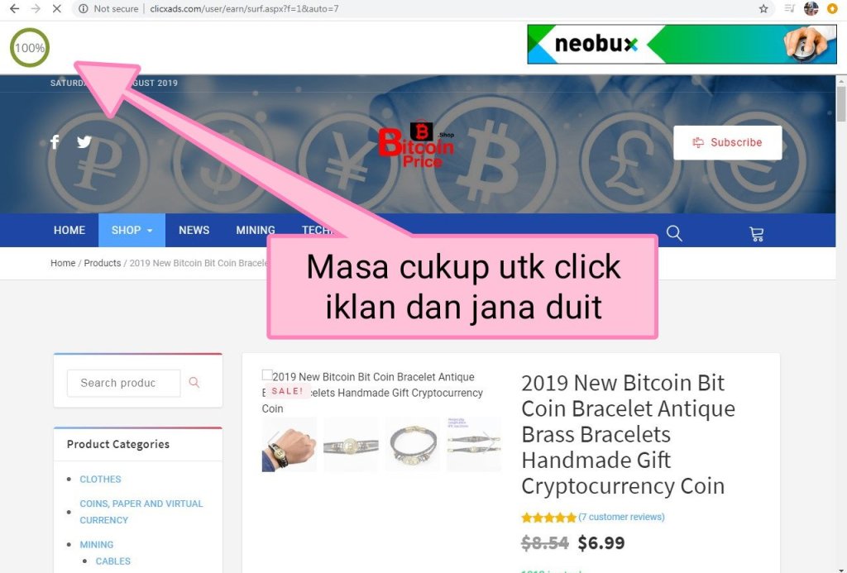Click the neobux banner advertisement
Viewport: 847px width, 573px height.
(682, 45)
